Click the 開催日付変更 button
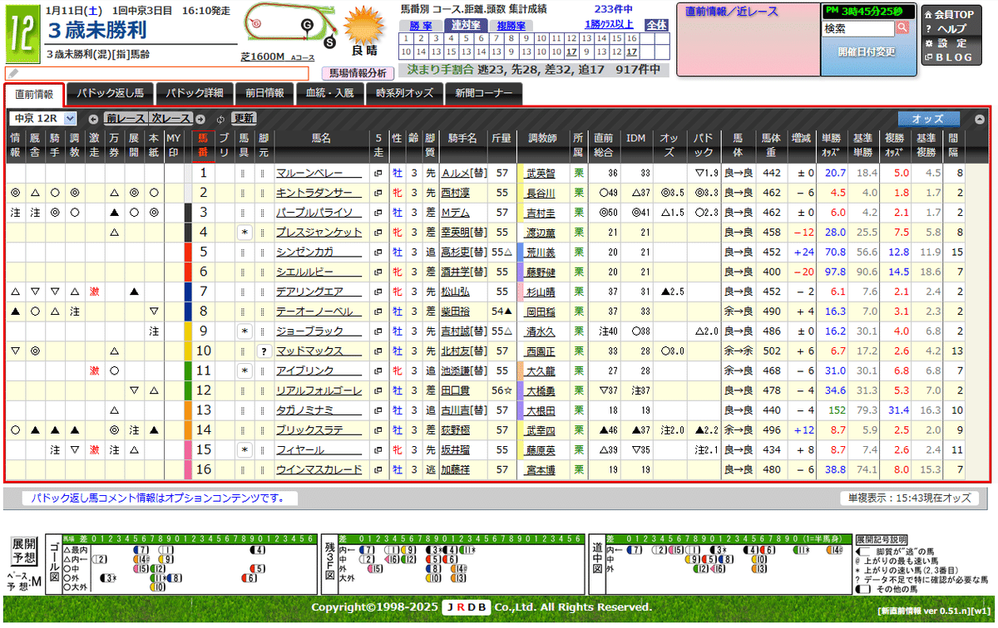The height and width of the screenshot is (628, 998). (867, 50)
